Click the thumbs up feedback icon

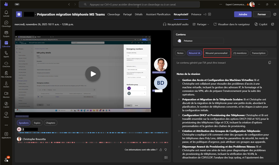(161, 150)
